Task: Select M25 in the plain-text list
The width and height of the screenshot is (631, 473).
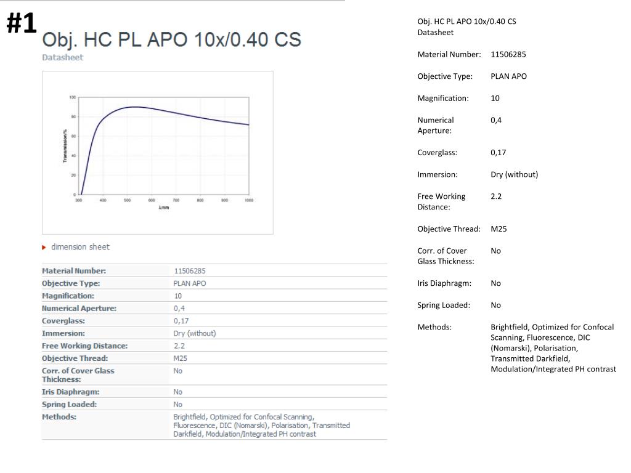Action: tap(499, 229)
